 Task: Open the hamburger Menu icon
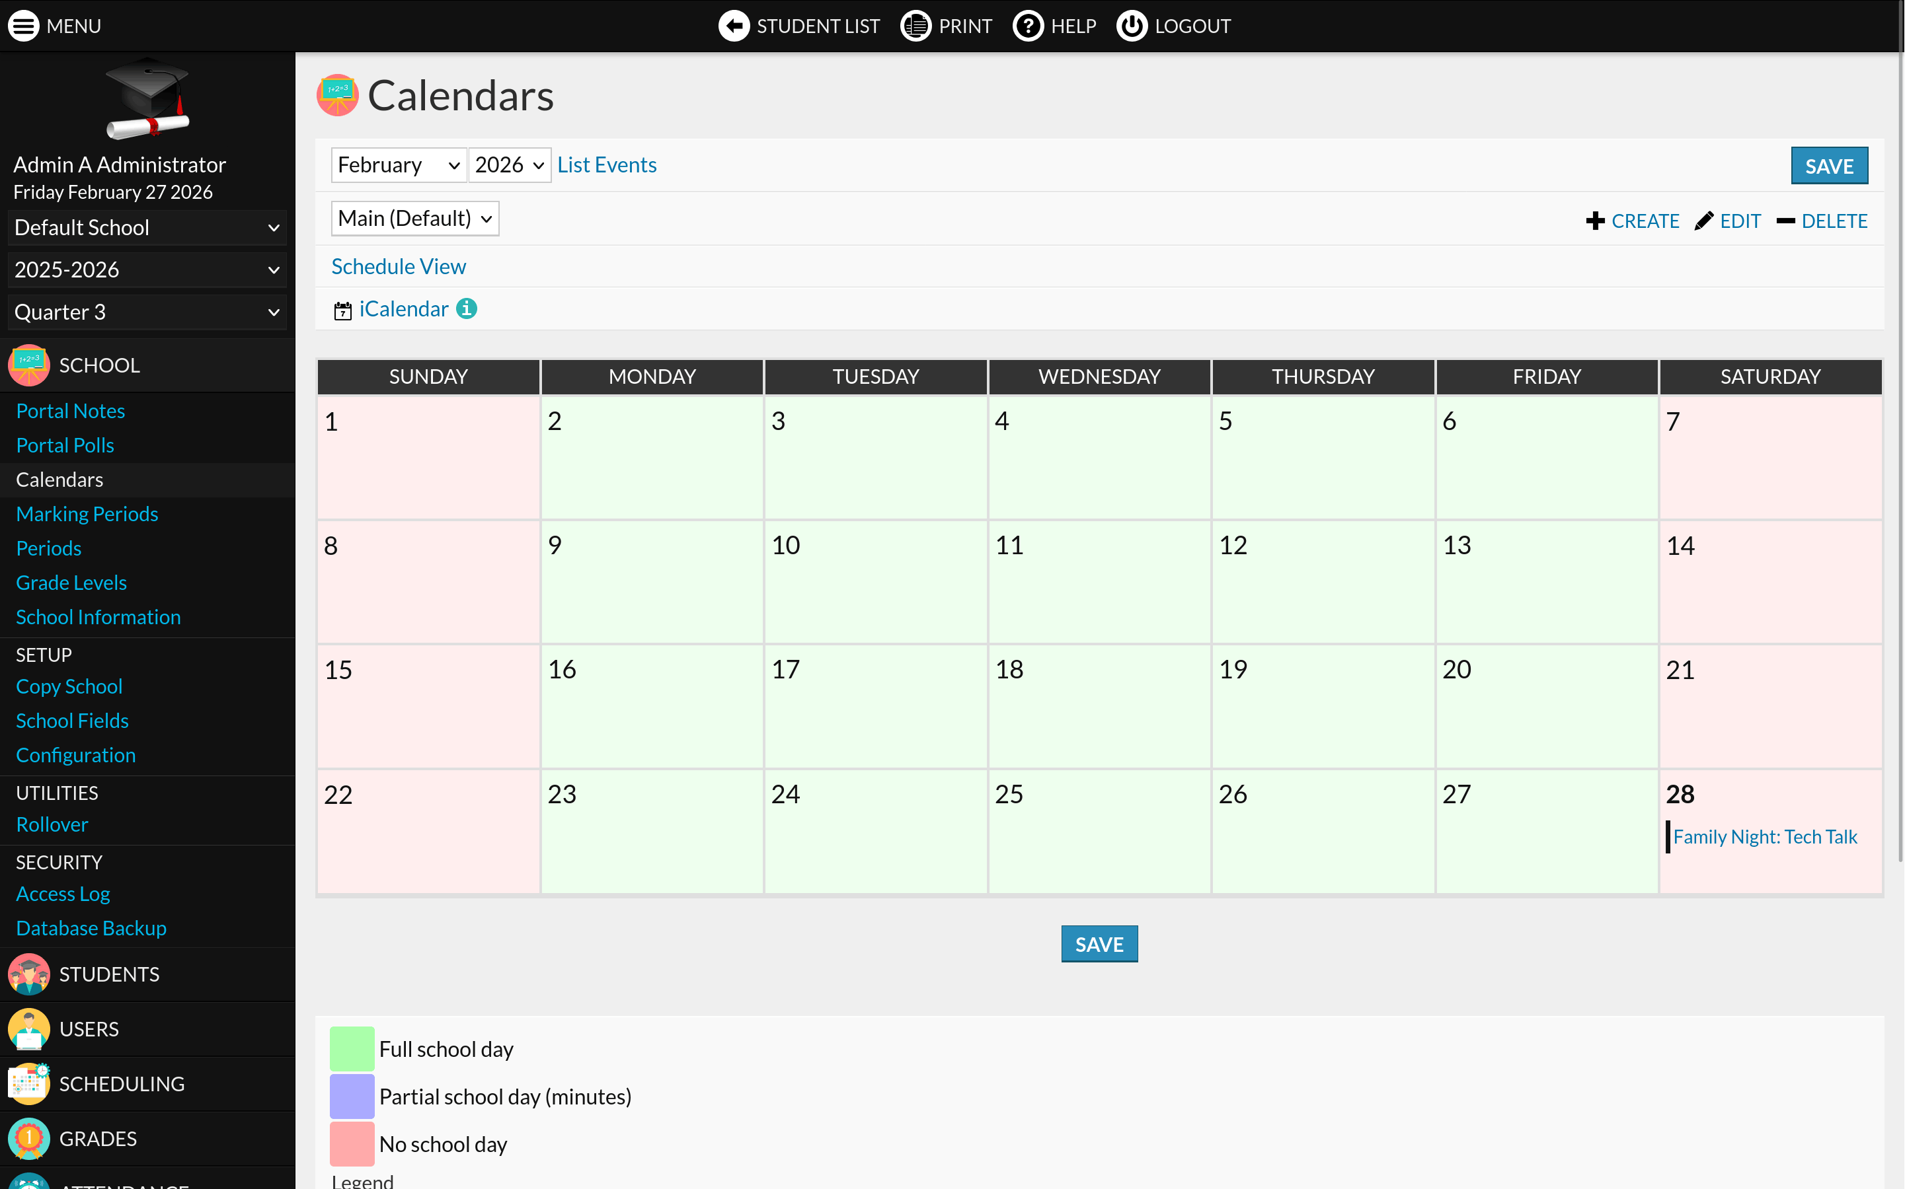[x=24, y=26]
